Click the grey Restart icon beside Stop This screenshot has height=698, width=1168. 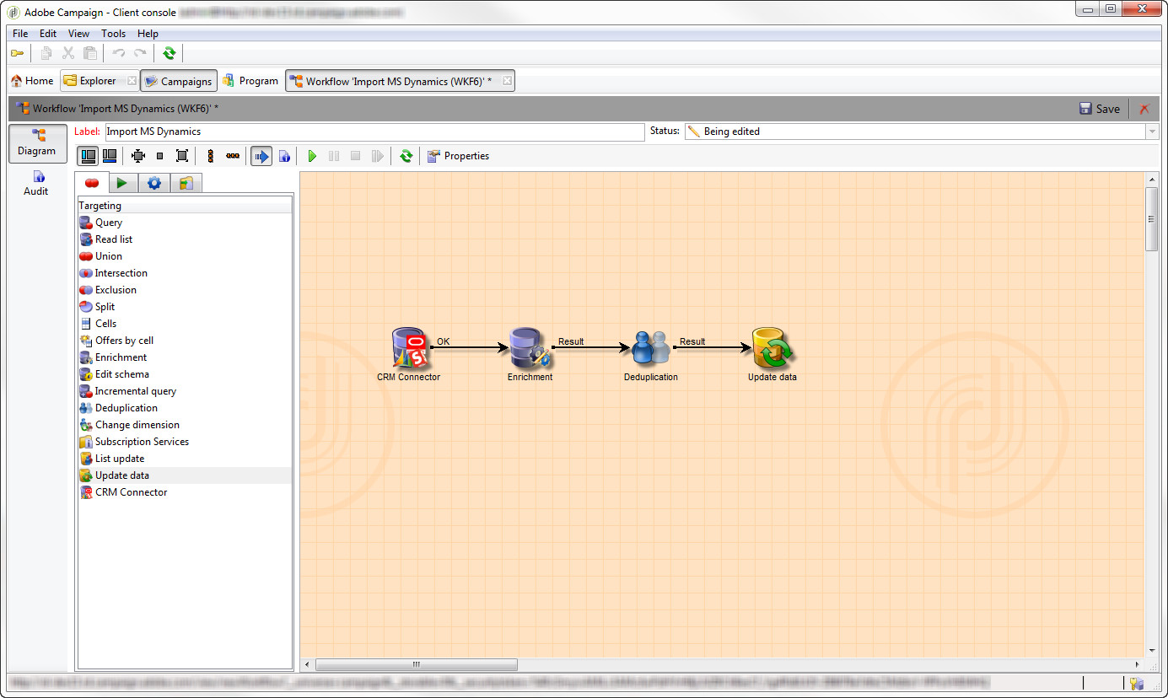pos(377,156)
